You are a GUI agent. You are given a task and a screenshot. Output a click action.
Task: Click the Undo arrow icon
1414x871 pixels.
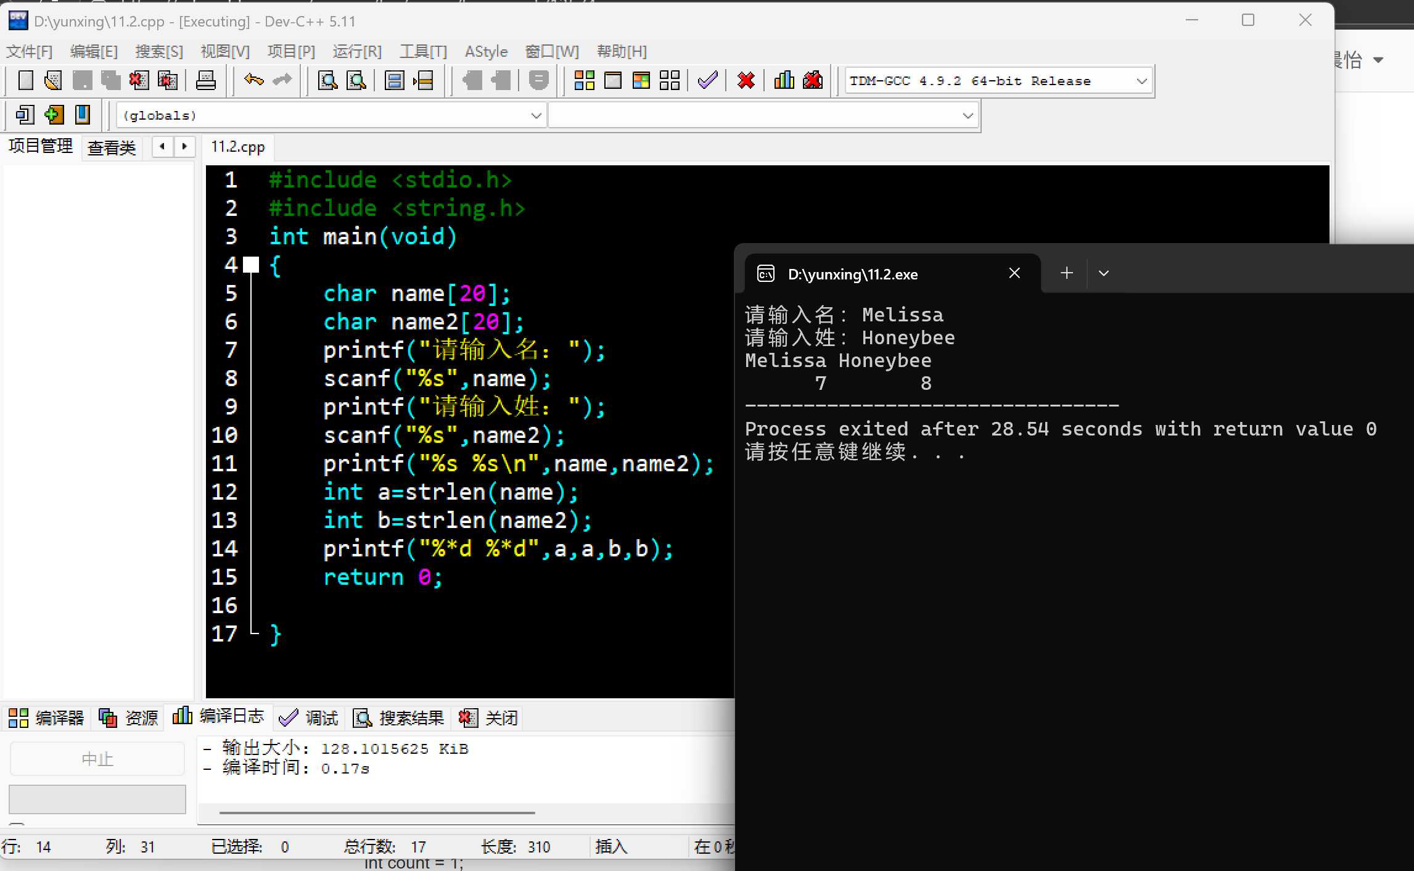253,80
